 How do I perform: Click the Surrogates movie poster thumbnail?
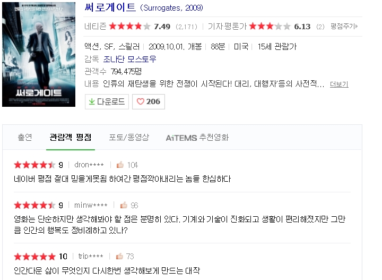click(39, 54)
